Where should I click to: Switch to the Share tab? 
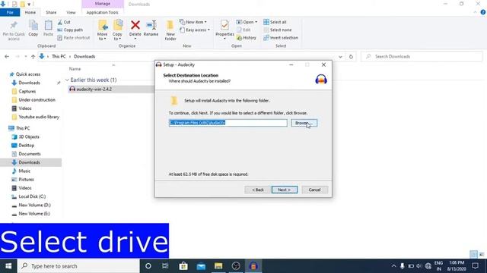click(51, 12)
